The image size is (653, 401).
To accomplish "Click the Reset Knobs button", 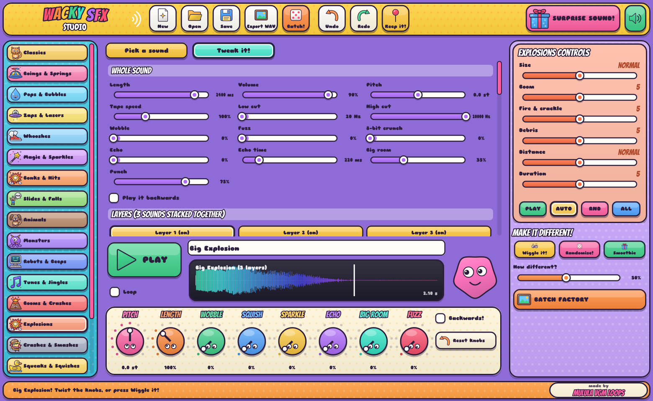I will coord(466,340).
